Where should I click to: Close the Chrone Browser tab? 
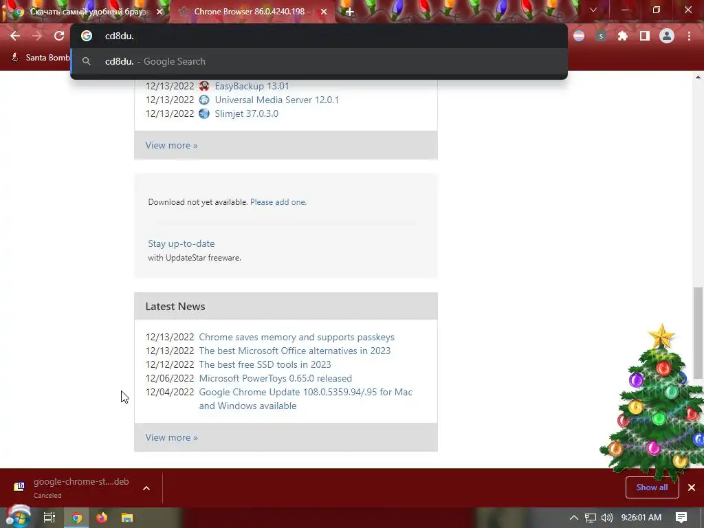324,12
